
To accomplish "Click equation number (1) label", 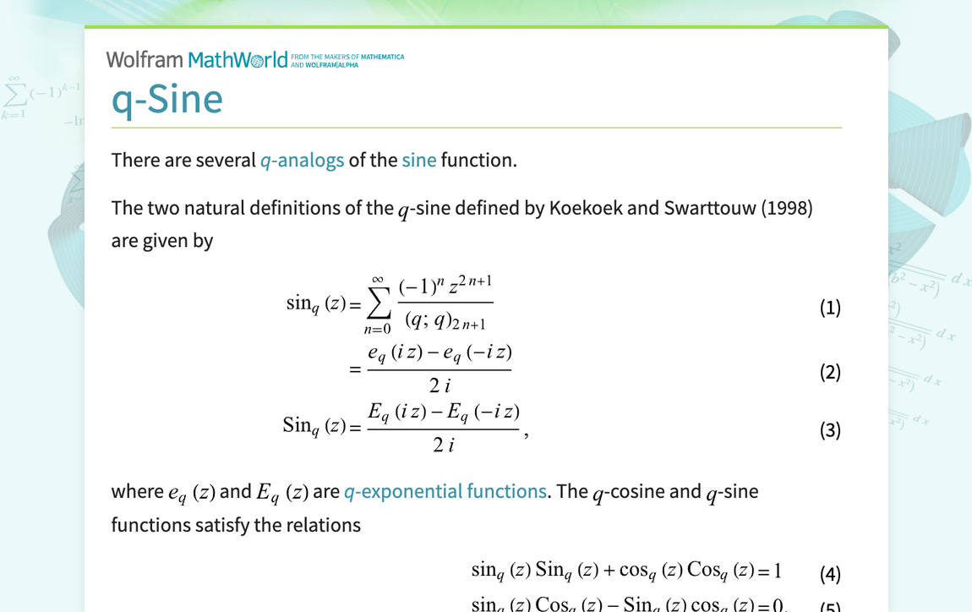I will [830, 307].
